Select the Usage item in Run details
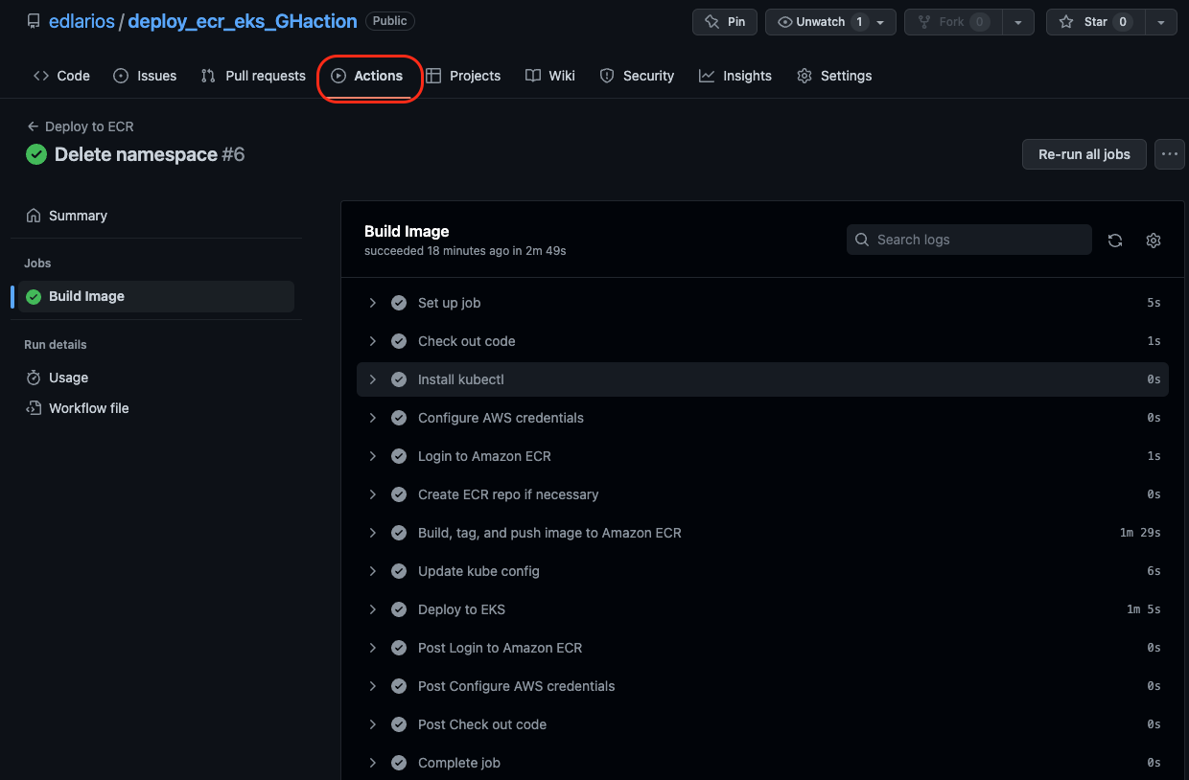This screenshot has width=1189, height=780. tap(68, 377)
